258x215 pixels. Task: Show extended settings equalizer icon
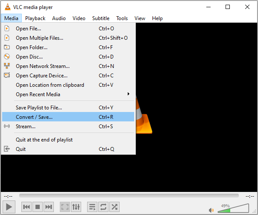coord(76,207)
